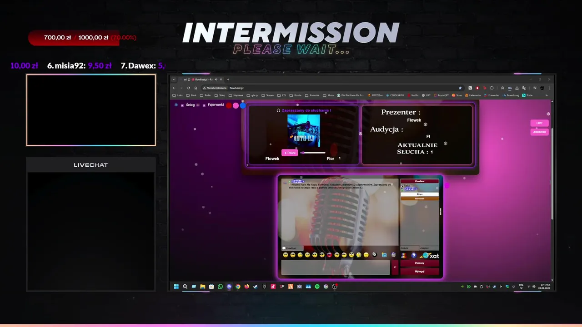Open the Netflix bookmark

[x=413, y=95]
